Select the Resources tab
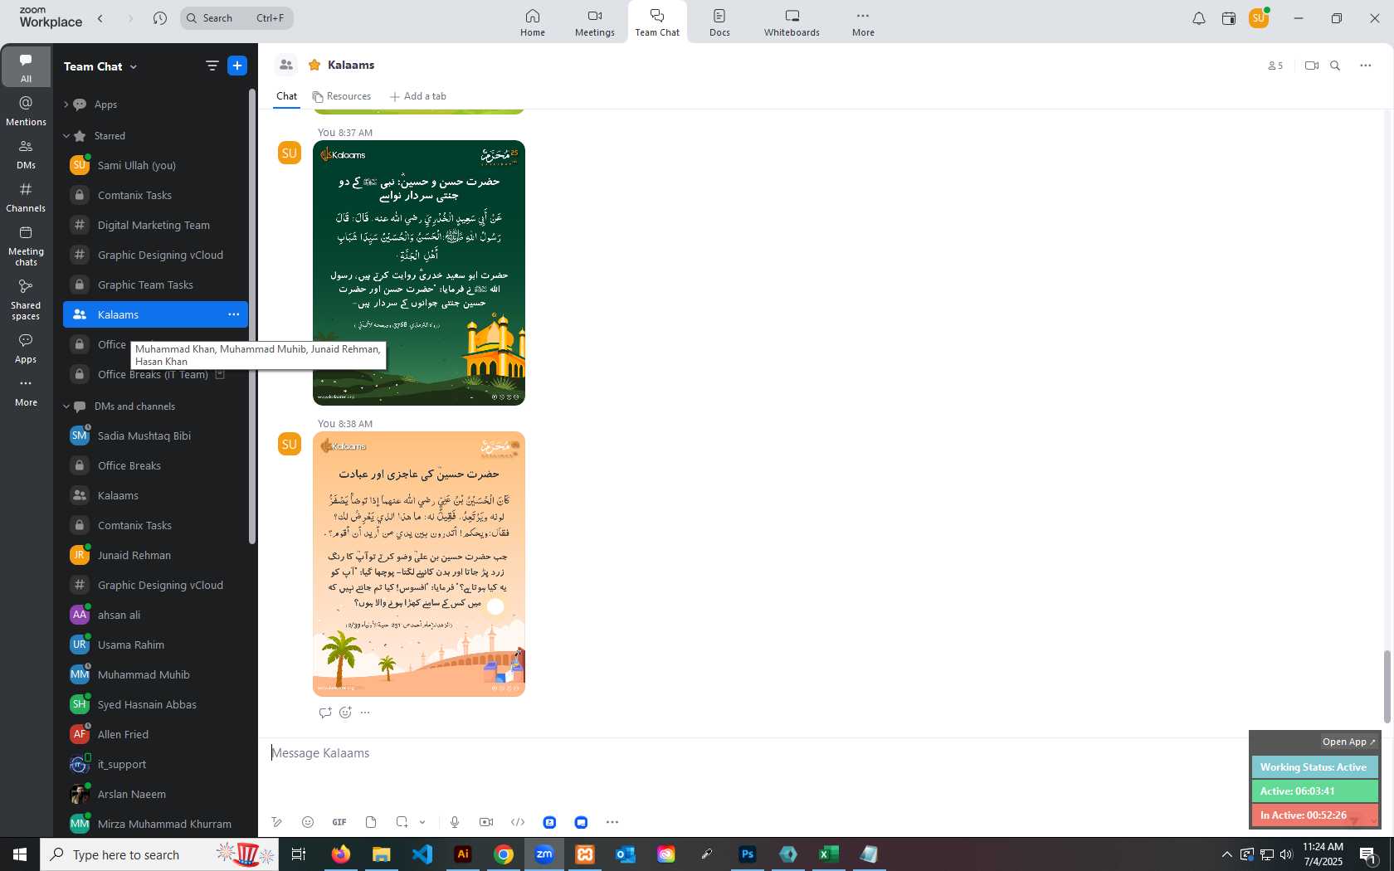The image size is (1394, 871). 342,96
